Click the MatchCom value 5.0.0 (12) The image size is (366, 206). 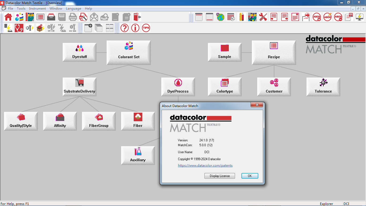coord(206,145)
